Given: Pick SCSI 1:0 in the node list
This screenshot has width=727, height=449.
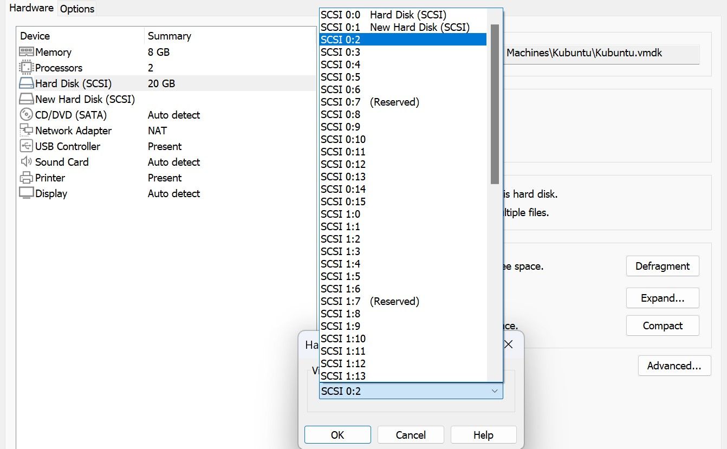Looking at the screenshot, I should click(340, 214).
